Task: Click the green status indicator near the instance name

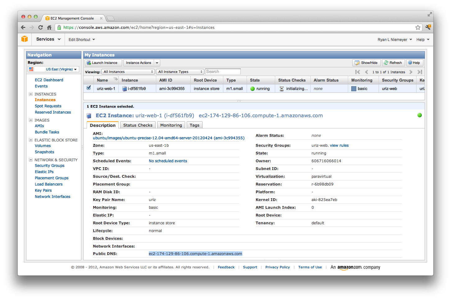Action: coord(419,115)
